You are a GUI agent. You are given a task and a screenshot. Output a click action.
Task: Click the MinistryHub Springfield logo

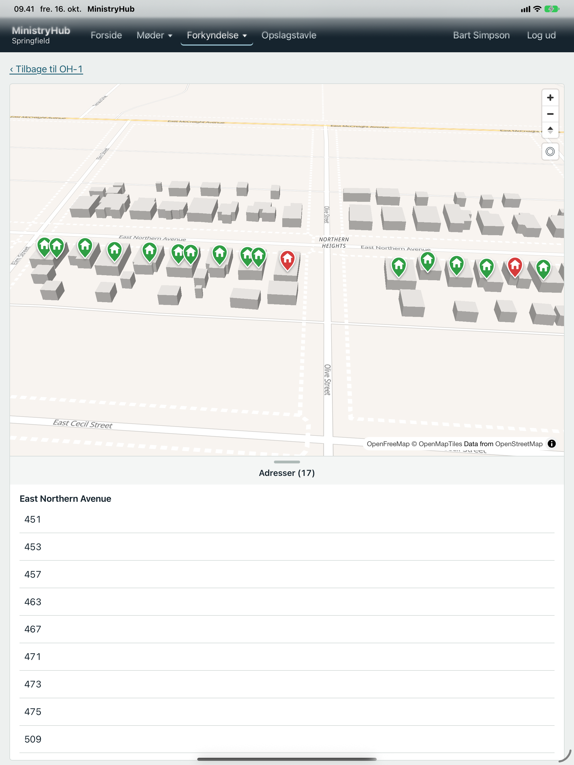point(41,35)
